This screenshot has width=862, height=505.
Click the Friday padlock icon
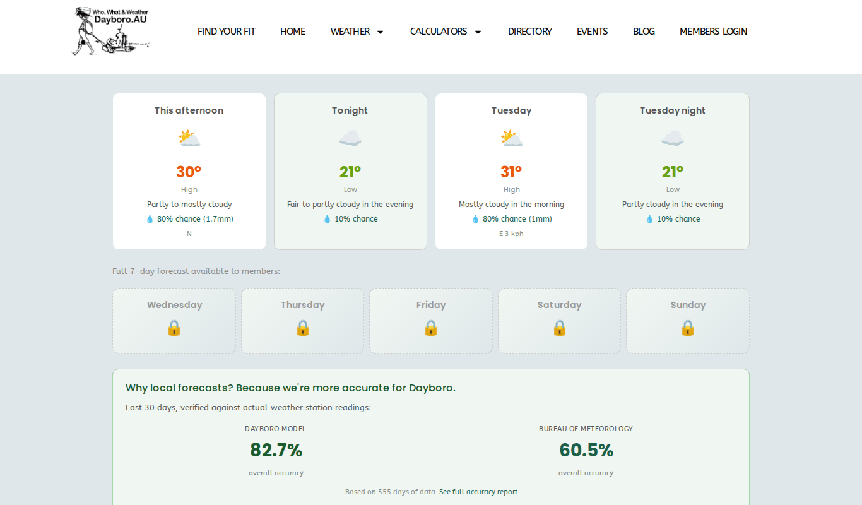click(431, 328)
